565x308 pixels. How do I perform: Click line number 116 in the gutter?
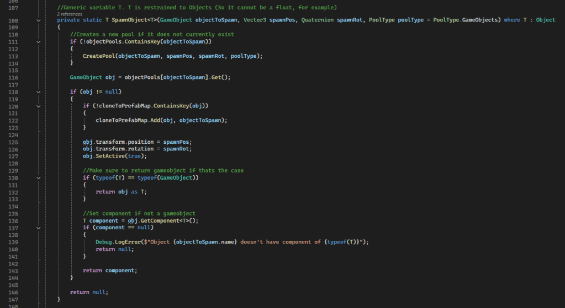click(13, 77)
